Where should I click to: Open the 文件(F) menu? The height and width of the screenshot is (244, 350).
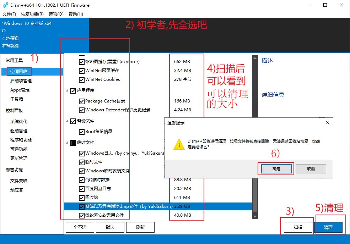(x=9, y=14)
